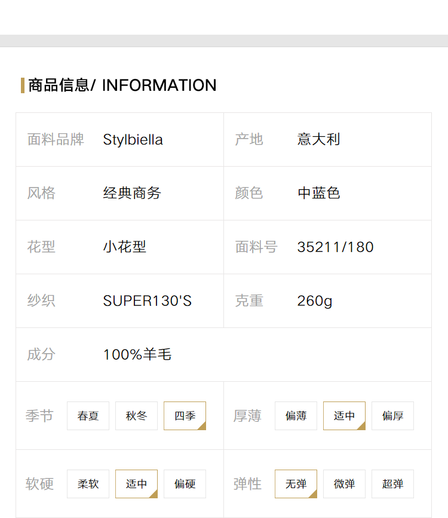Select the 春夏 season option

(88, 416)
